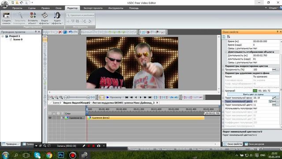The width and height of the screenshot is (282, 159).
Task: Open the Экспорт проекта tab
Action: [x=93, y=8]
